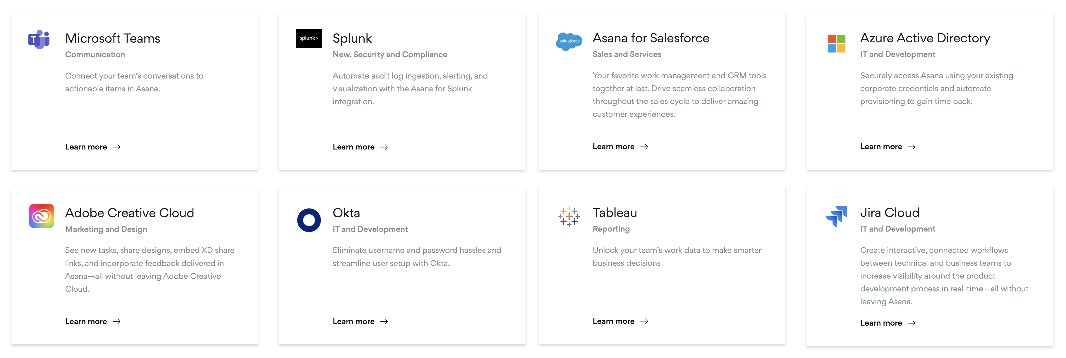Click the Salesforce cloud logo icon
This screenshot has height=358, width=1066.
tap(569, 41)
